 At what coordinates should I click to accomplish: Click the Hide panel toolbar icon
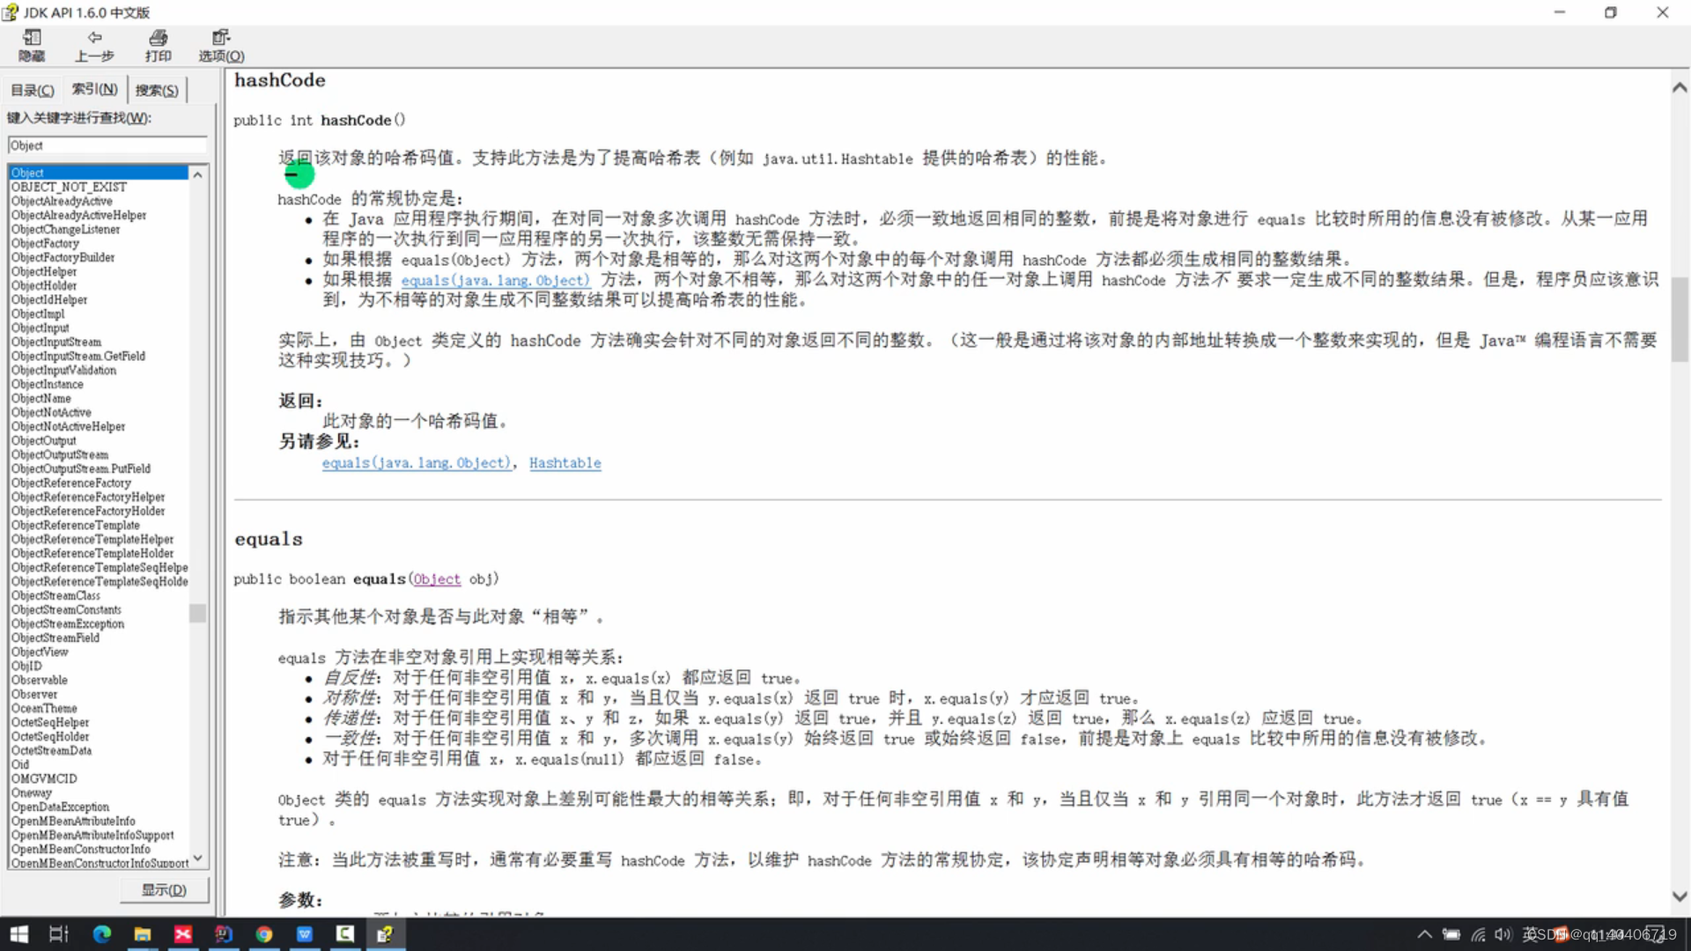pyautogui.click(x=32, y=45)
